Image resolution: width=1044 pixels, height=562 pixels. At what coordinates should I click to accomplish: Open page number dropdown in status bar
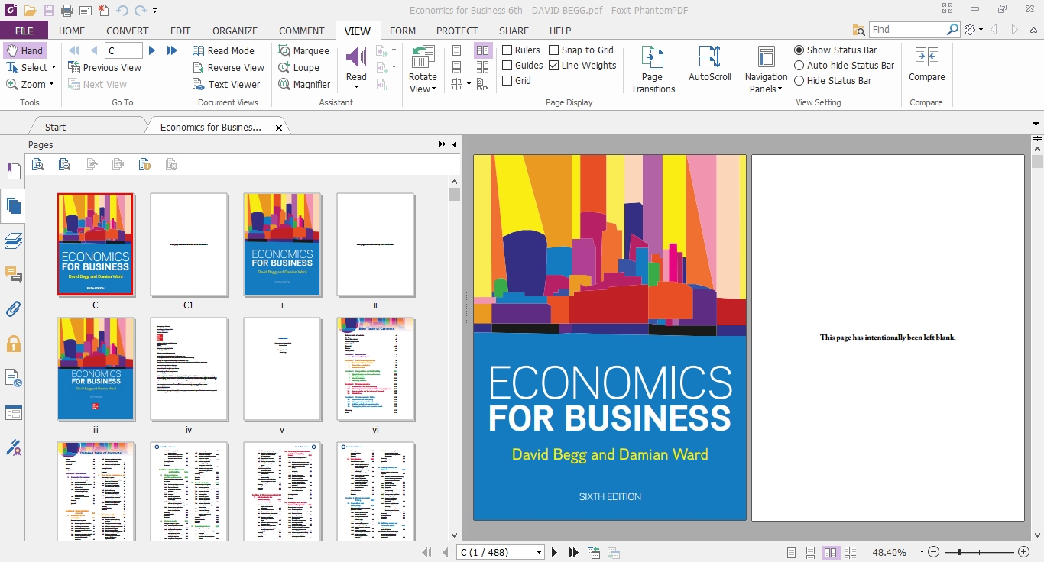pos(539,552)
